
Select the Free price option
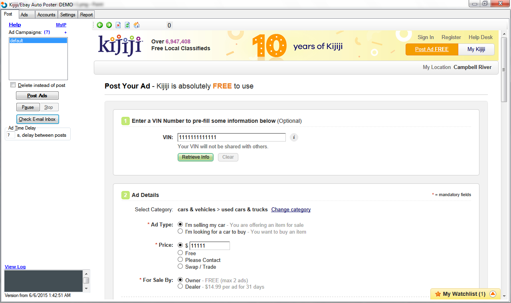click(x=180, y=253)
